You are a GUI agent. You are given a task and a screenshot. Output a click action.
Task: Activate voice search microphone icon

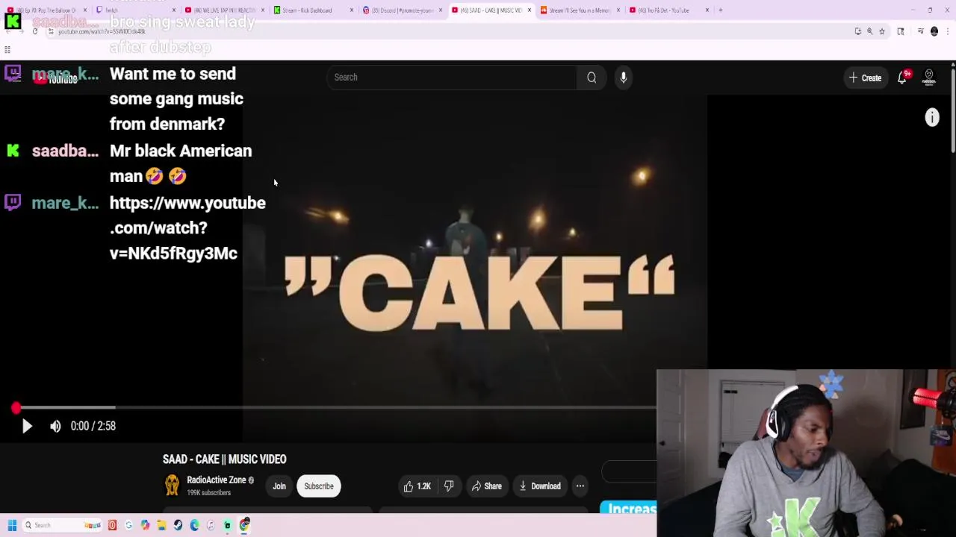624,78
